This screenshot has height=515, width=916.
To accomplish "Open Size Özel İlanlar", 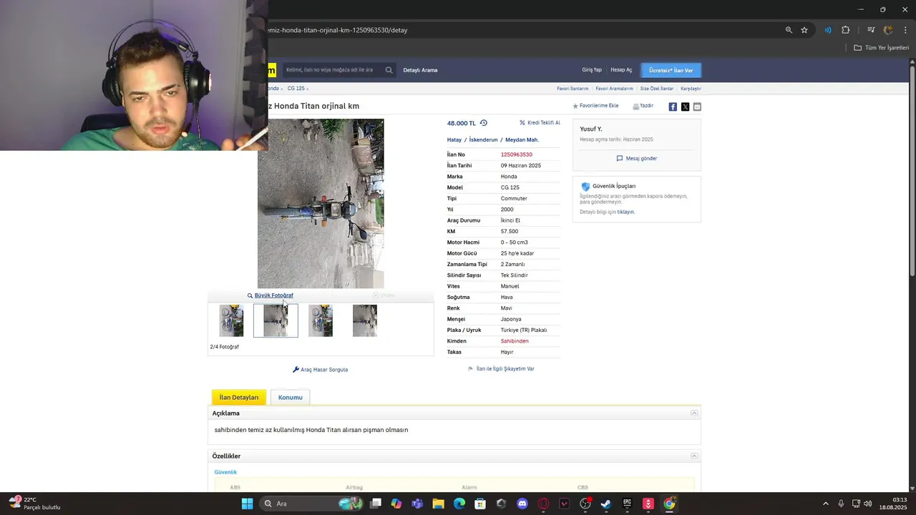I will coord(656,89).
